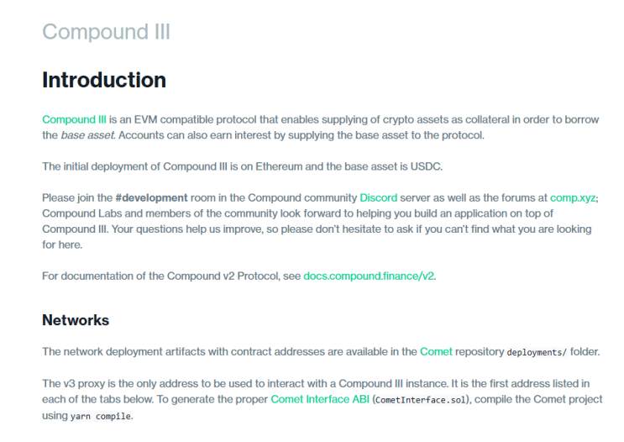Open the green Compound III link

74,119
